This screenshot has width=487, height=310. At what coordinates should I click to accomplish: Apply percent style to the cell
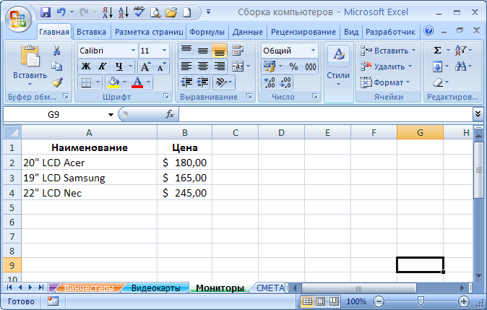pos(293,66)
